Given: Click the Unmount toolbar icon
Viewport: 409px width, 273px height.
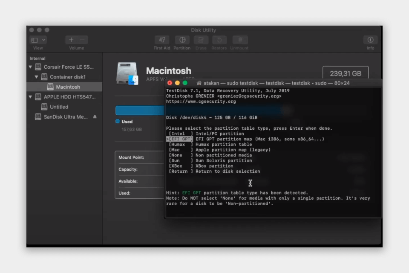Looking at the screenshot, I should 239,40.
